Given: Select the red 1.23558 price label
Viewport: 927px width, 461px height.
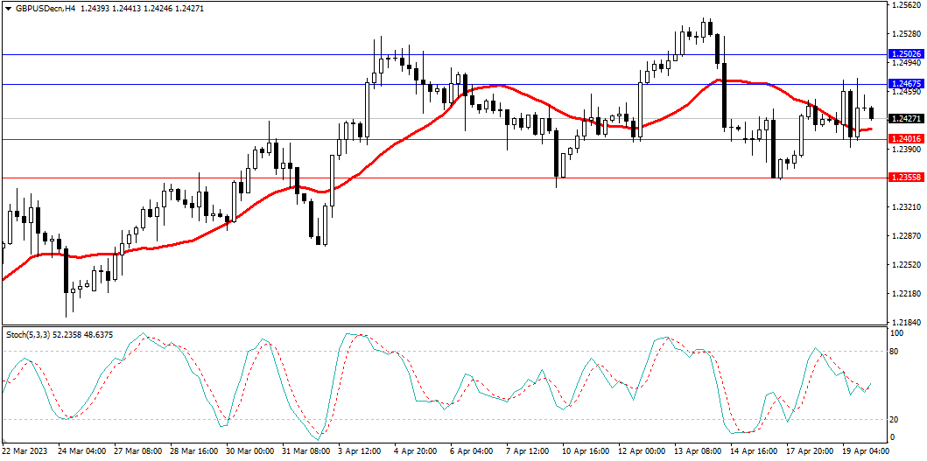Looking at the screenshot, I should click(905, 178).
